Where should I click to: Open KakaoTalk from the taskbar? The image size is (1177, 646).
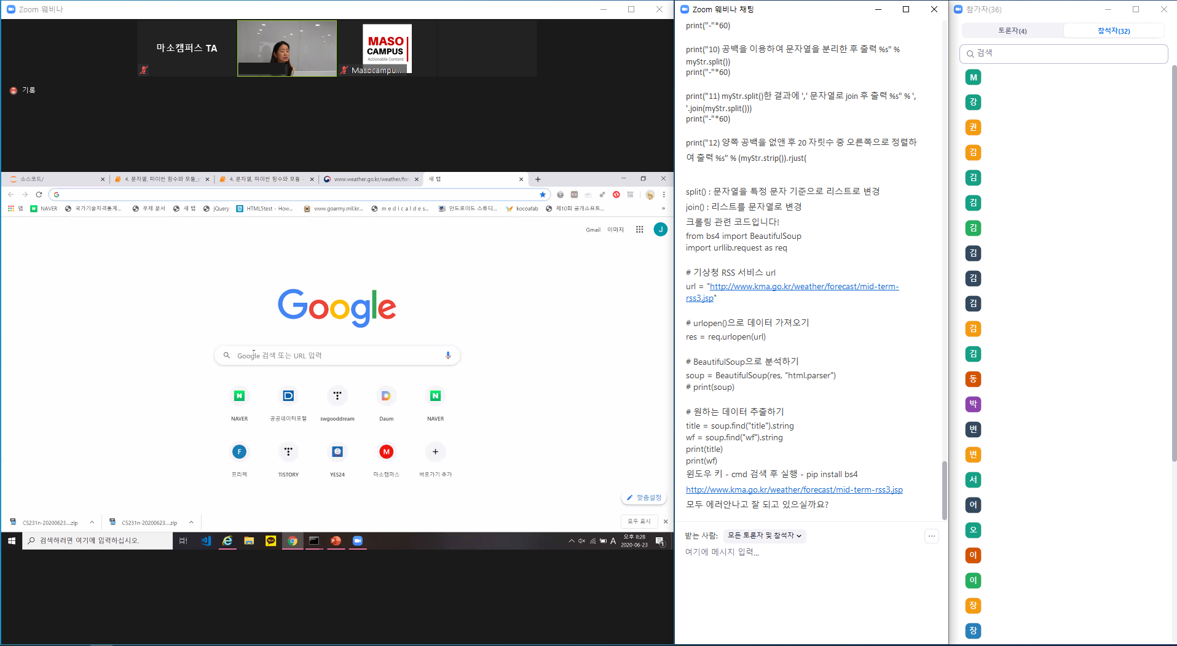[x=270, y=541]
